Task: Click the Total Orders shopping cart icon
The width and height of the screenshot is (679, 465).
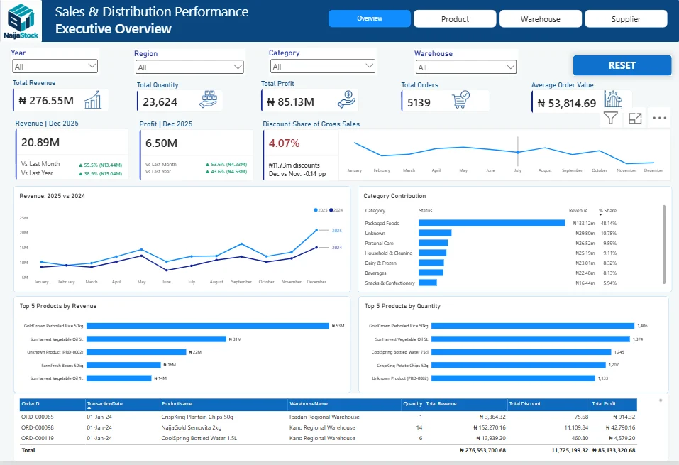Action: tap(460, 99)
